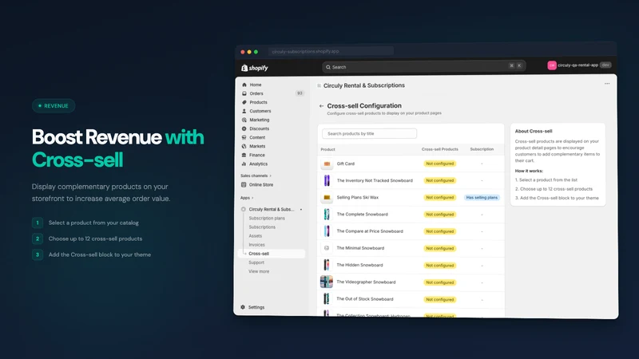The image size is (639, 359).
Task: Click the Orders inbox icon
Action: (x=244, y=93)
